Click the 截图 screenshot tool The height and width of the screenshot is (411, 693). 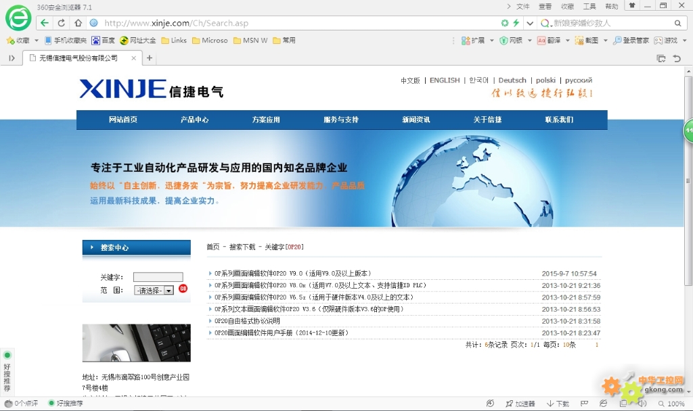587,40
